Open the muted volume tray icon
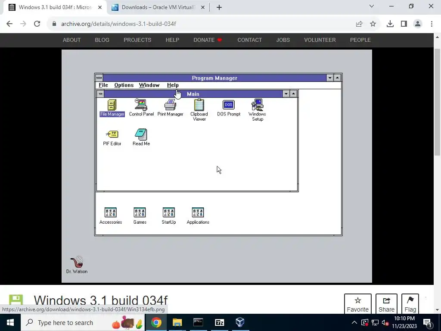 pos(385,322)
